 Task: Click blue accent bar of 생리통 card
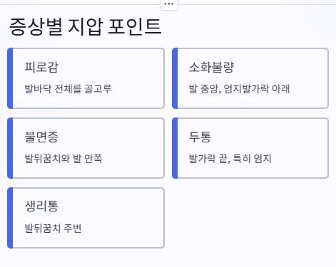pyautogui.click(x=10, y=218)
